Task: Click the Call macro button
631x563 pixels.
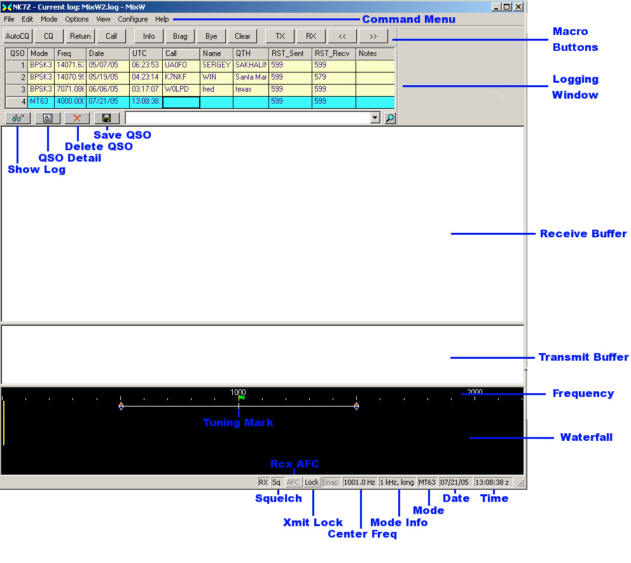Action: pyautogui.click(x=111, y=36)
